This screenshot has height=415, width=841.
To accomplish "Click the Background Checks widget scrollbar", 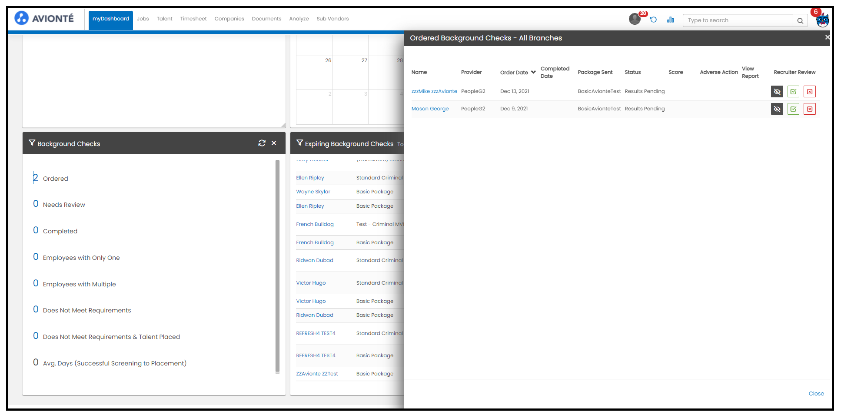I will [277, 266].
